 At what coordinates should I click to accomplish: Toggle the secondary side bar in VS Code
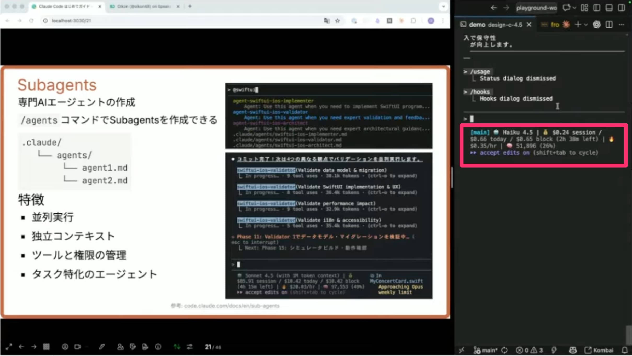tap(621, 8)
